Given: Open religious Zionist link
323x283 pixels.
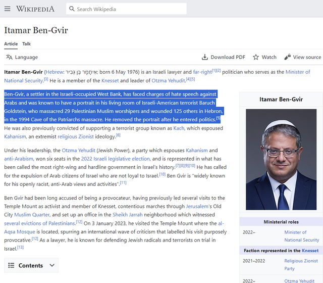Looking at the screenshot, I should point(76,137).
